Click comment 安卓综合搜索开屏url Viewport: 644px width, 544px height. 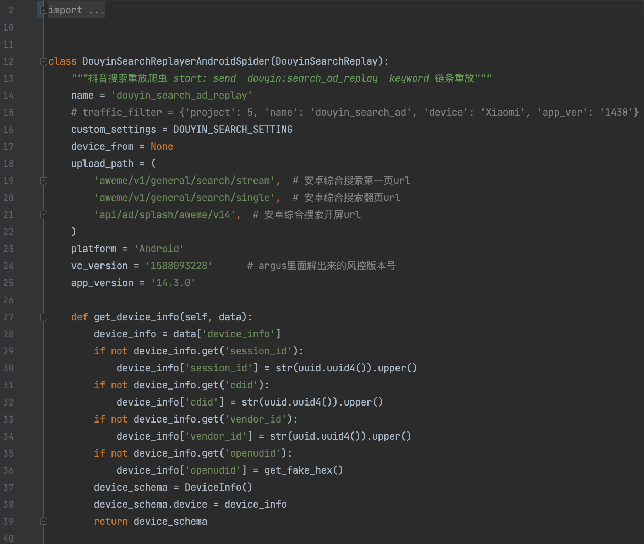[307, 215]
